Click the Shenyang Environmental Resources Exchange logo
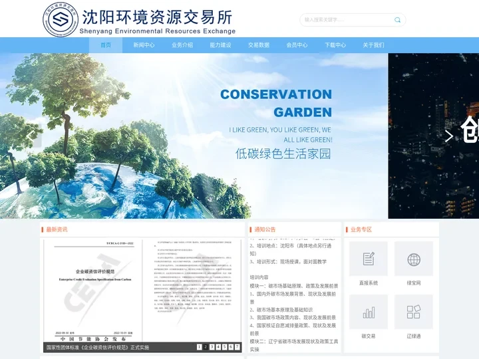The image size is (479, 359). pos(139,19)
